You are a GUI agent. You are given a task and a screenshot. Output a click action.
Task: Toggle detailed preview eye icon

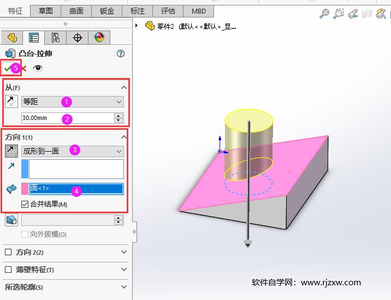pyautogui.click(x=38, y=68)
